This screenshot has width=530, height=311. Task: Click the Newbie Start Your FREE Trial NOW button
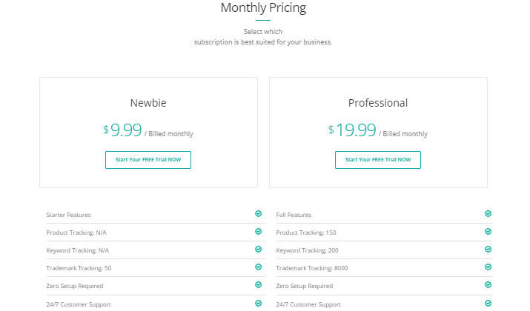pyautogui.click(x=148, y=160)
